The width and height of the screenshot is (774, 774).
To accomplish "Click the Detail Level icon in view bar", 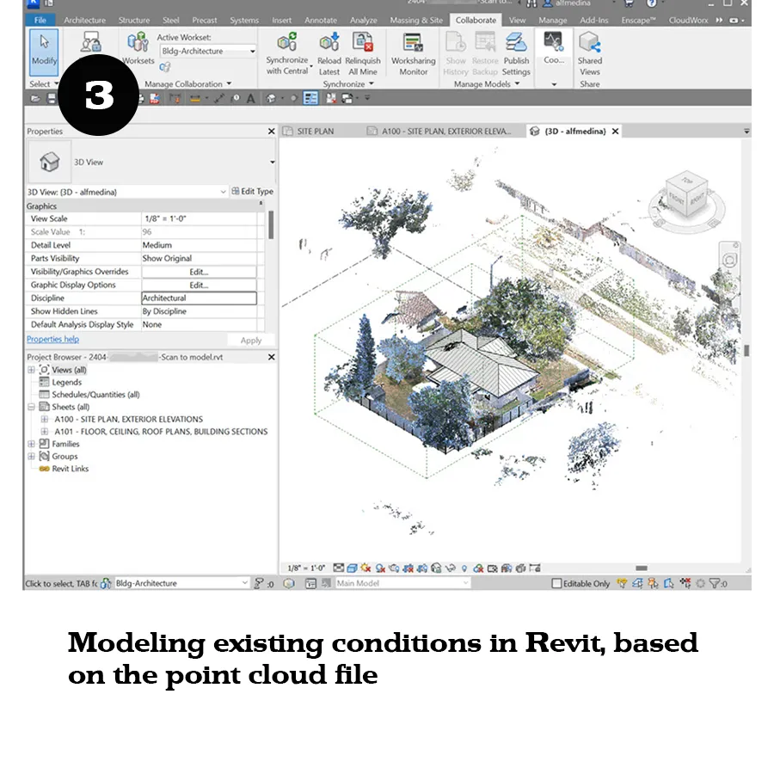I will [x=338, y=568].
